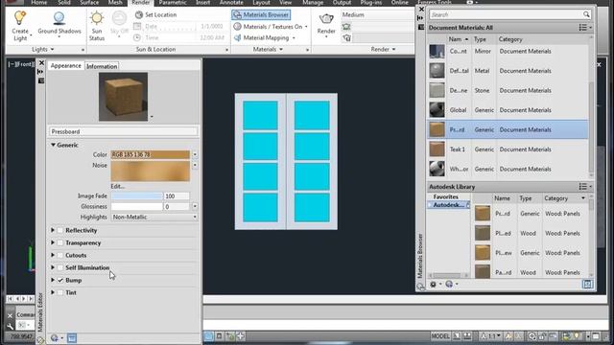Collapse the Generic section
This screenshot has width=614, height=345.
point(53,145)
